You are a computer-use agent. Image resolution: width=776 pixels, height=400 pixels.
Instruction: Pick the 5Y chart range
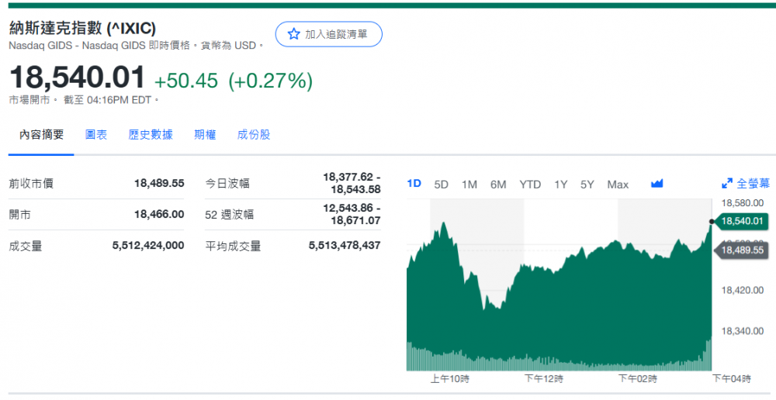[x=587, y=184]
